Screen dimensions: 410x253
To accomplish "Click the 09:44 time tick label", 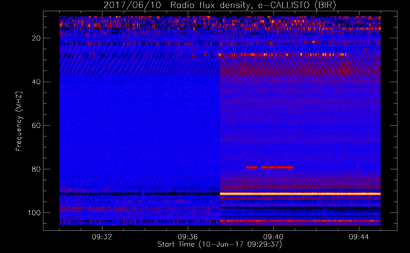I will pyautogui.click(x=359, y=237).
